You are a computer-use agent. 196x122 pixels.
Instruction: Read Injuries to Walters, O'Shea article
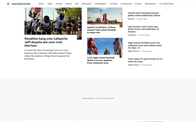(x=101, y=30)
